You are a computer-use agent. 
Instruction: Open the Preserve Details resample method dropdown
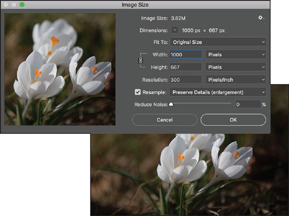point(217,92)
